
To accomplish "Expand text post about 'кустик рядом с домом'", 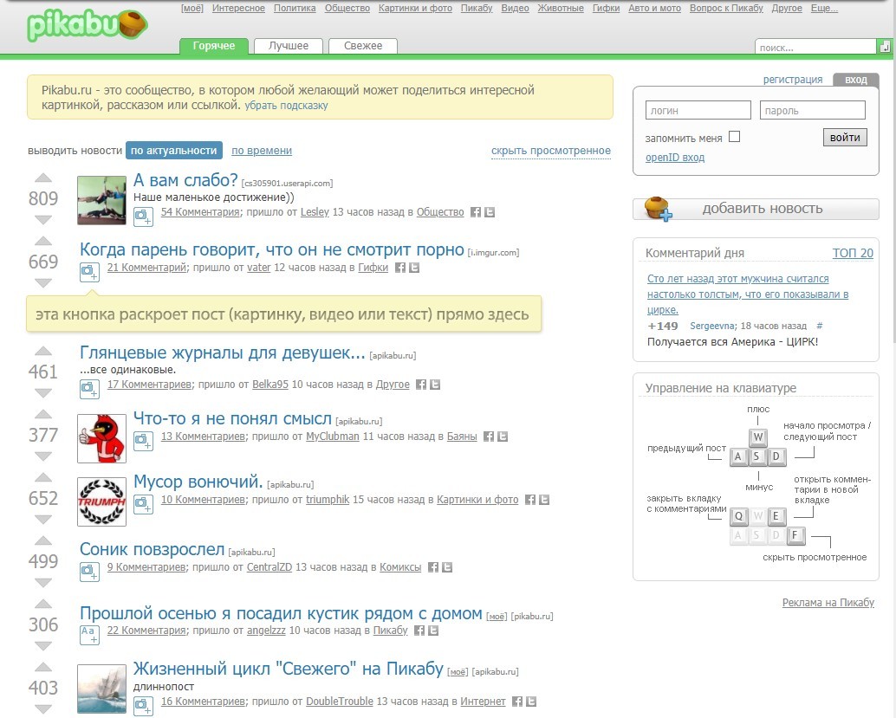I will click(x=90, y=635).
